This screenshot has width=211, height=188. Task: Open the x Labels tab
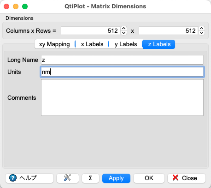(92, 44)
